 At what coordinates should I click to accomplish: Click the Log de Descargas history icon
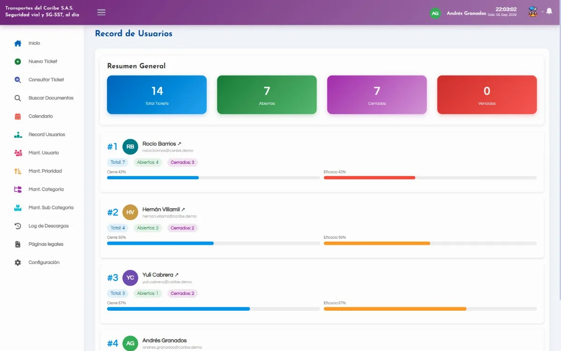point(18,226)
